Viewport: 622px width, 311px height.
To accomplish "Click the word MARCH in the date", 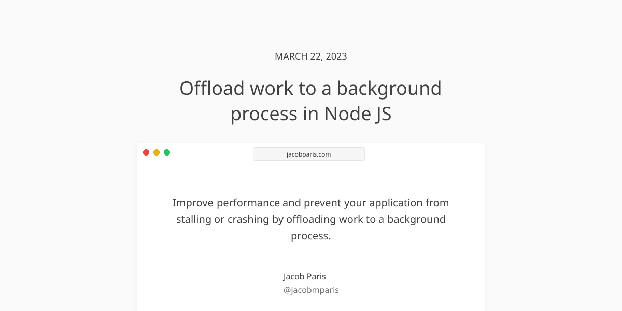I will [x=291, y=56].
